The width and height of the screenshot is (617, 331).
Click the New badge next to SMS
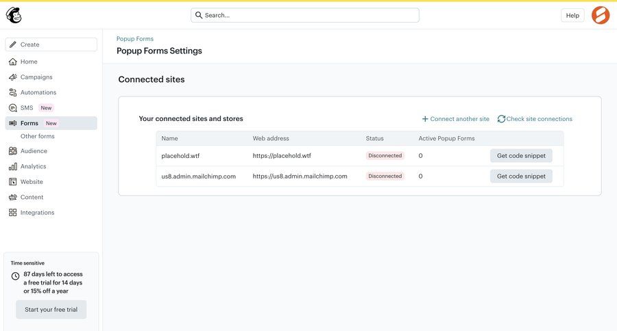pos(46,107)
